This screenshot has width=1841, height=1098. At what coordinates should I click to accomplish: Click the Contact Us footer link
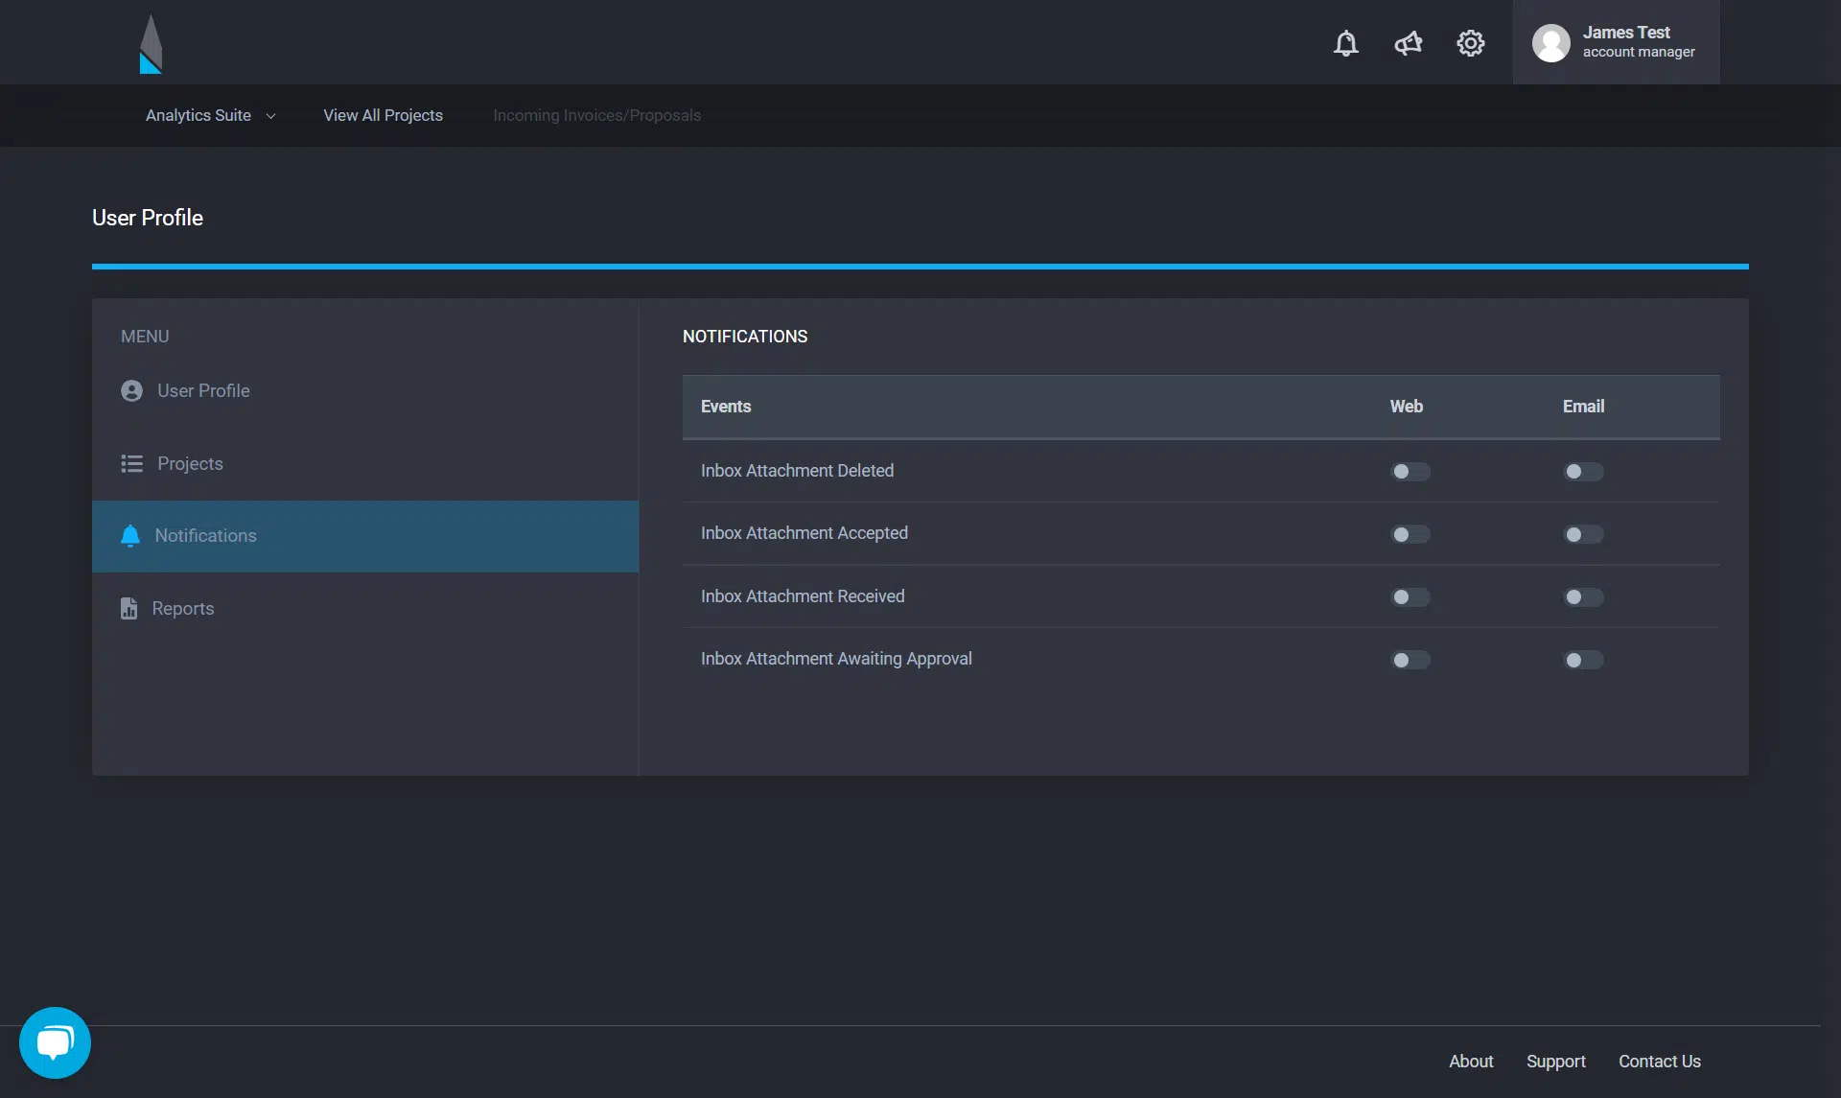coord(1659,1062)
